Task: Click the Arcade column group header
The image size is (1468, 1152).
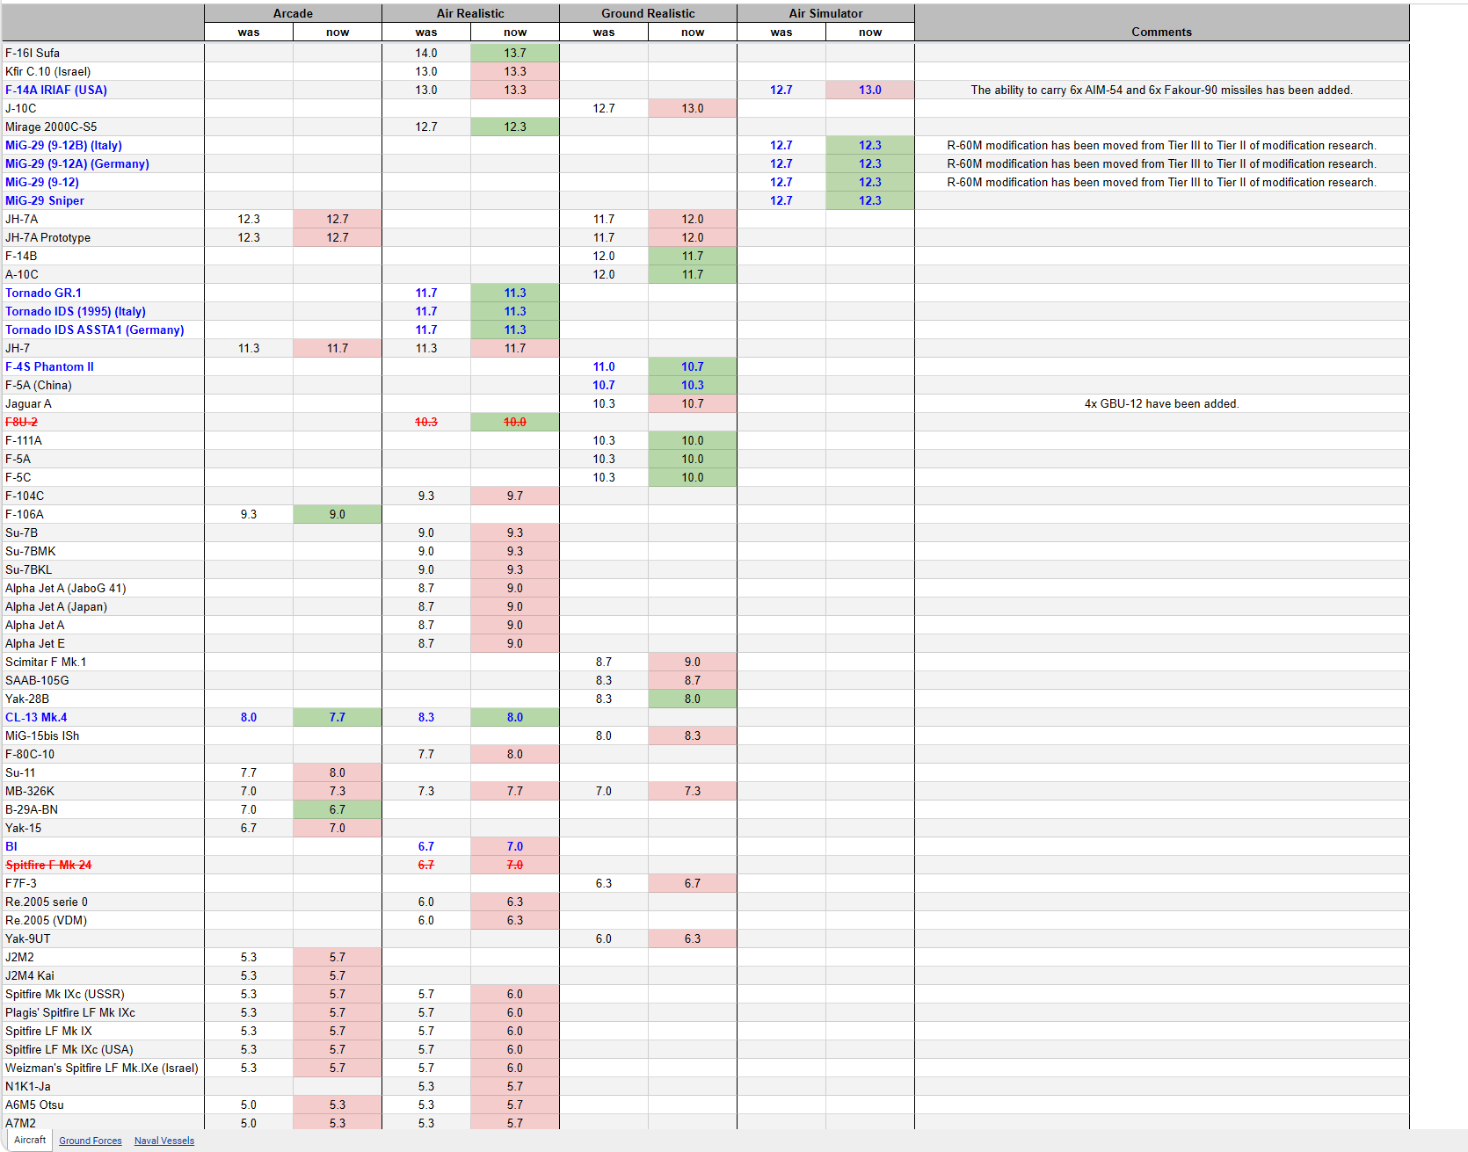Action: (293, 13)
